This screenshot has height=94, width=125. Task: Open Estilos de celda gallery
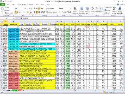87,10
